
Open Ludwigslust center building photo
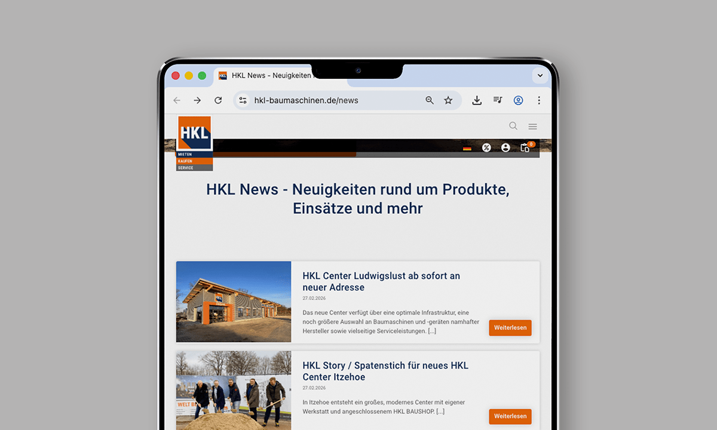pyautogui.click(x=234, y=302)
